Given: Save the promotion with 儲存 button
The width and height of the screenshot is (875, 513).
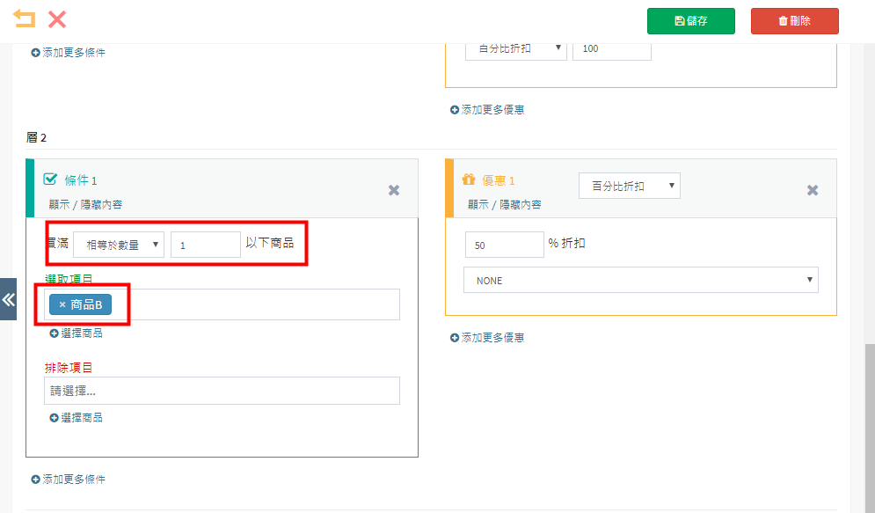Looking at the screenshot, I should 691,21.
